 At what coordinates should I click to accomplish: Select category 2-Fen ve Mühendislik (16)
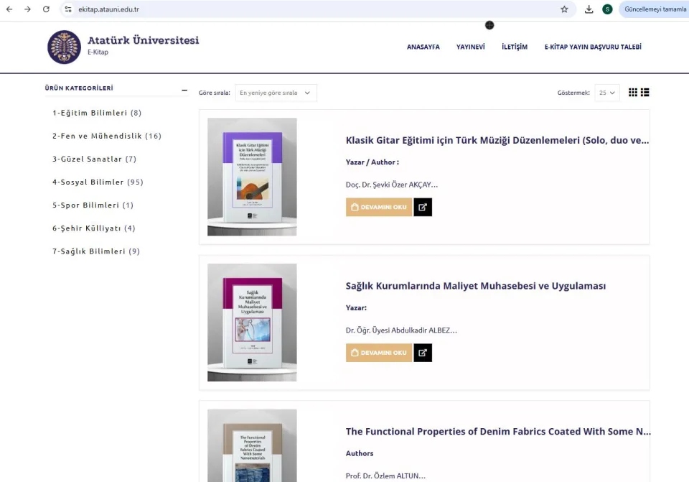[107, 136]
